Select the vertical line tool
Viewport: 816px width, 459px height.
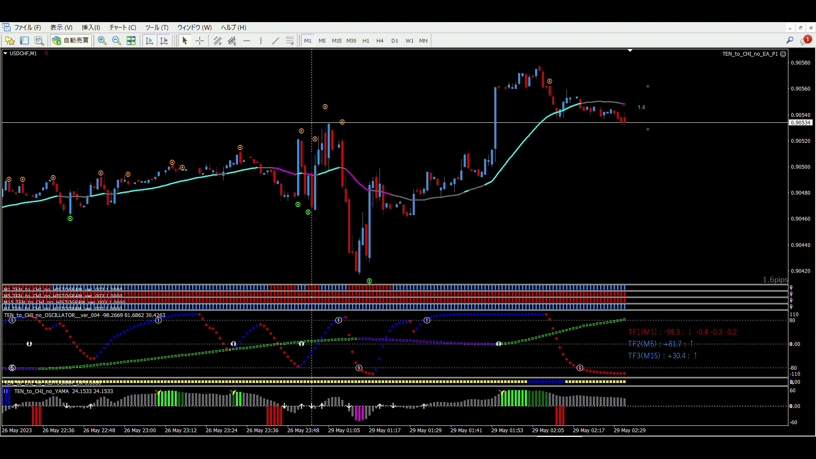click(x=261, y=40)
